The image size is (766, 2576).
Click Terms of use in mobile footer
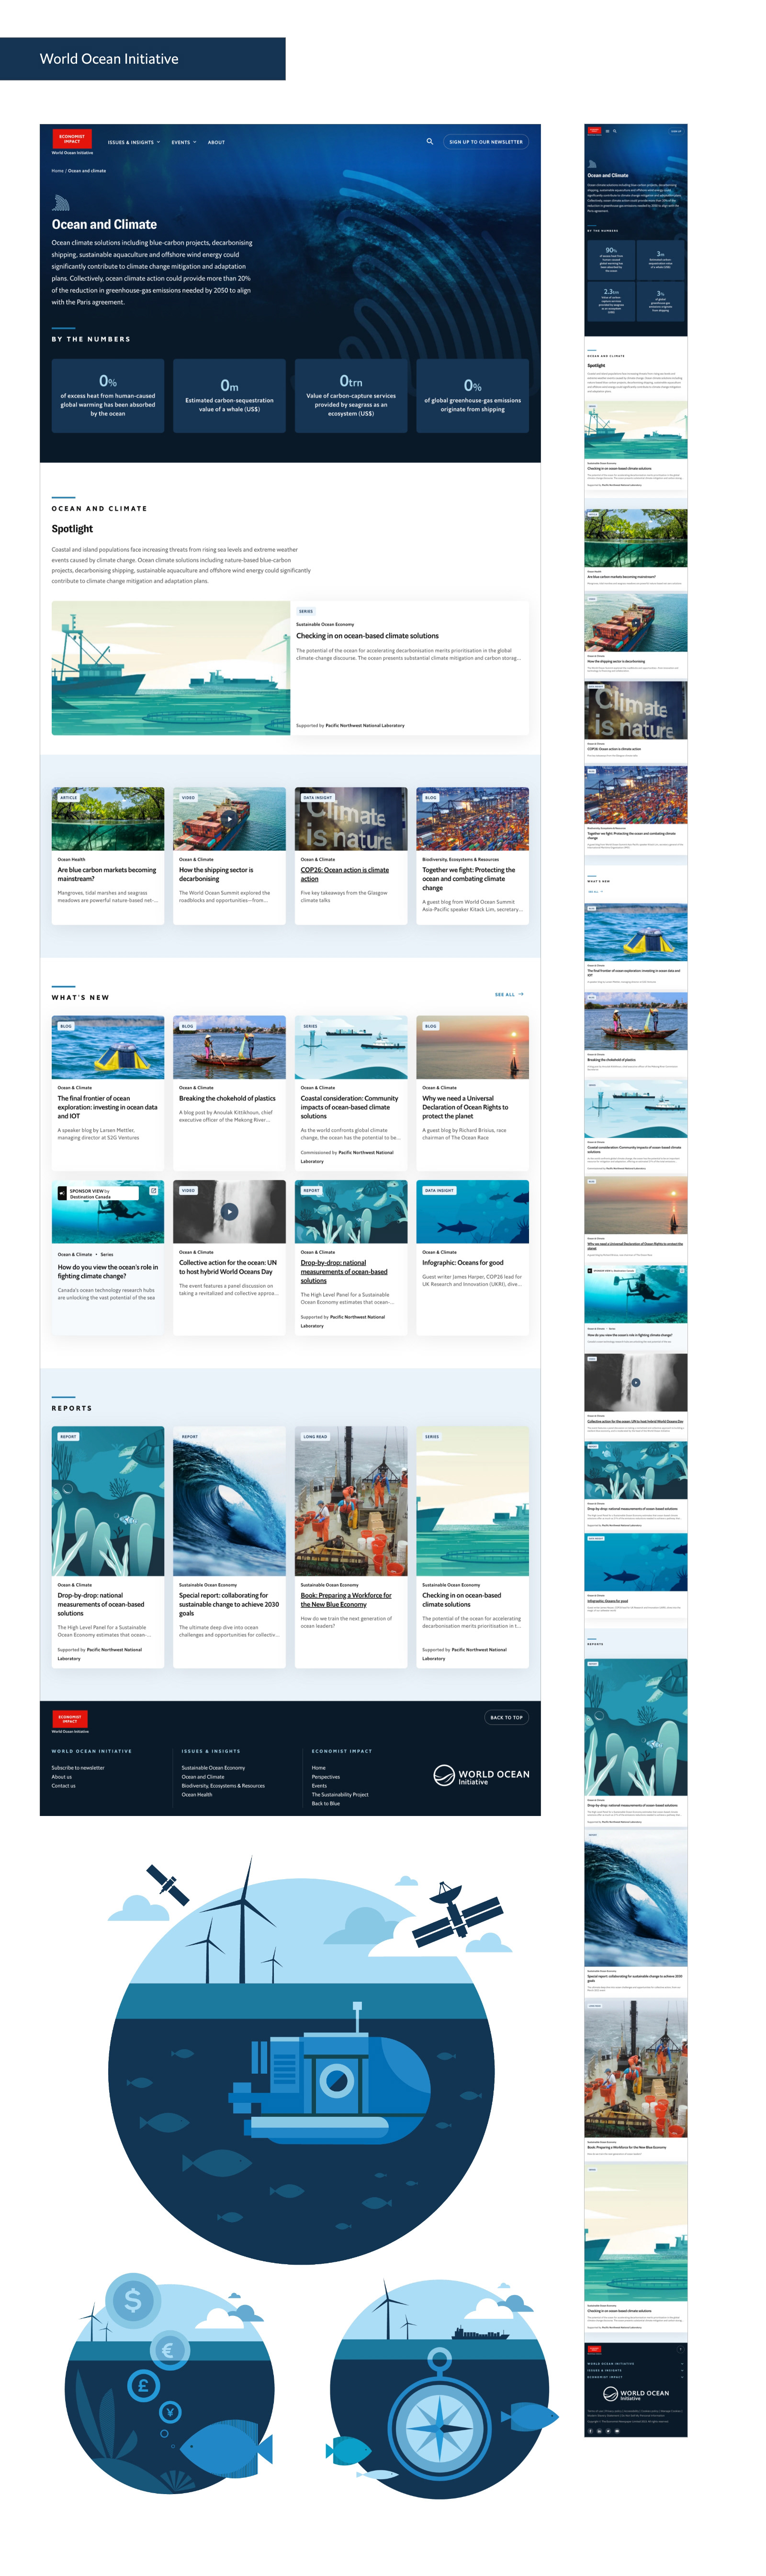click(594, 2411)
